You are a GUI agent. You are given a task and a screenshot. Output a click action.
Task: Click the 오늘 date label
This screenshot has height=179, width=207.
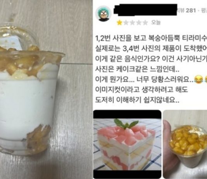pyautogui.click(x=156, y=23)
